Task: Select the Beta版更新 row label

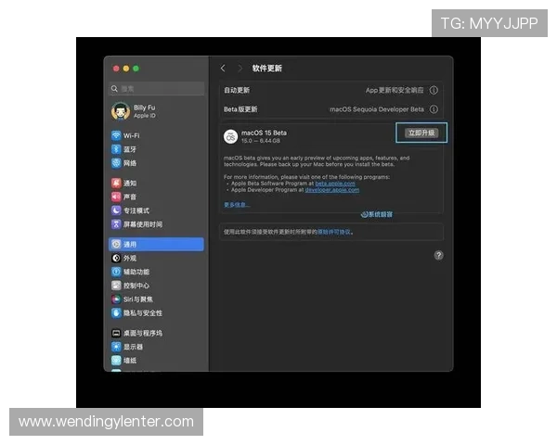Action: coord(240,109)
